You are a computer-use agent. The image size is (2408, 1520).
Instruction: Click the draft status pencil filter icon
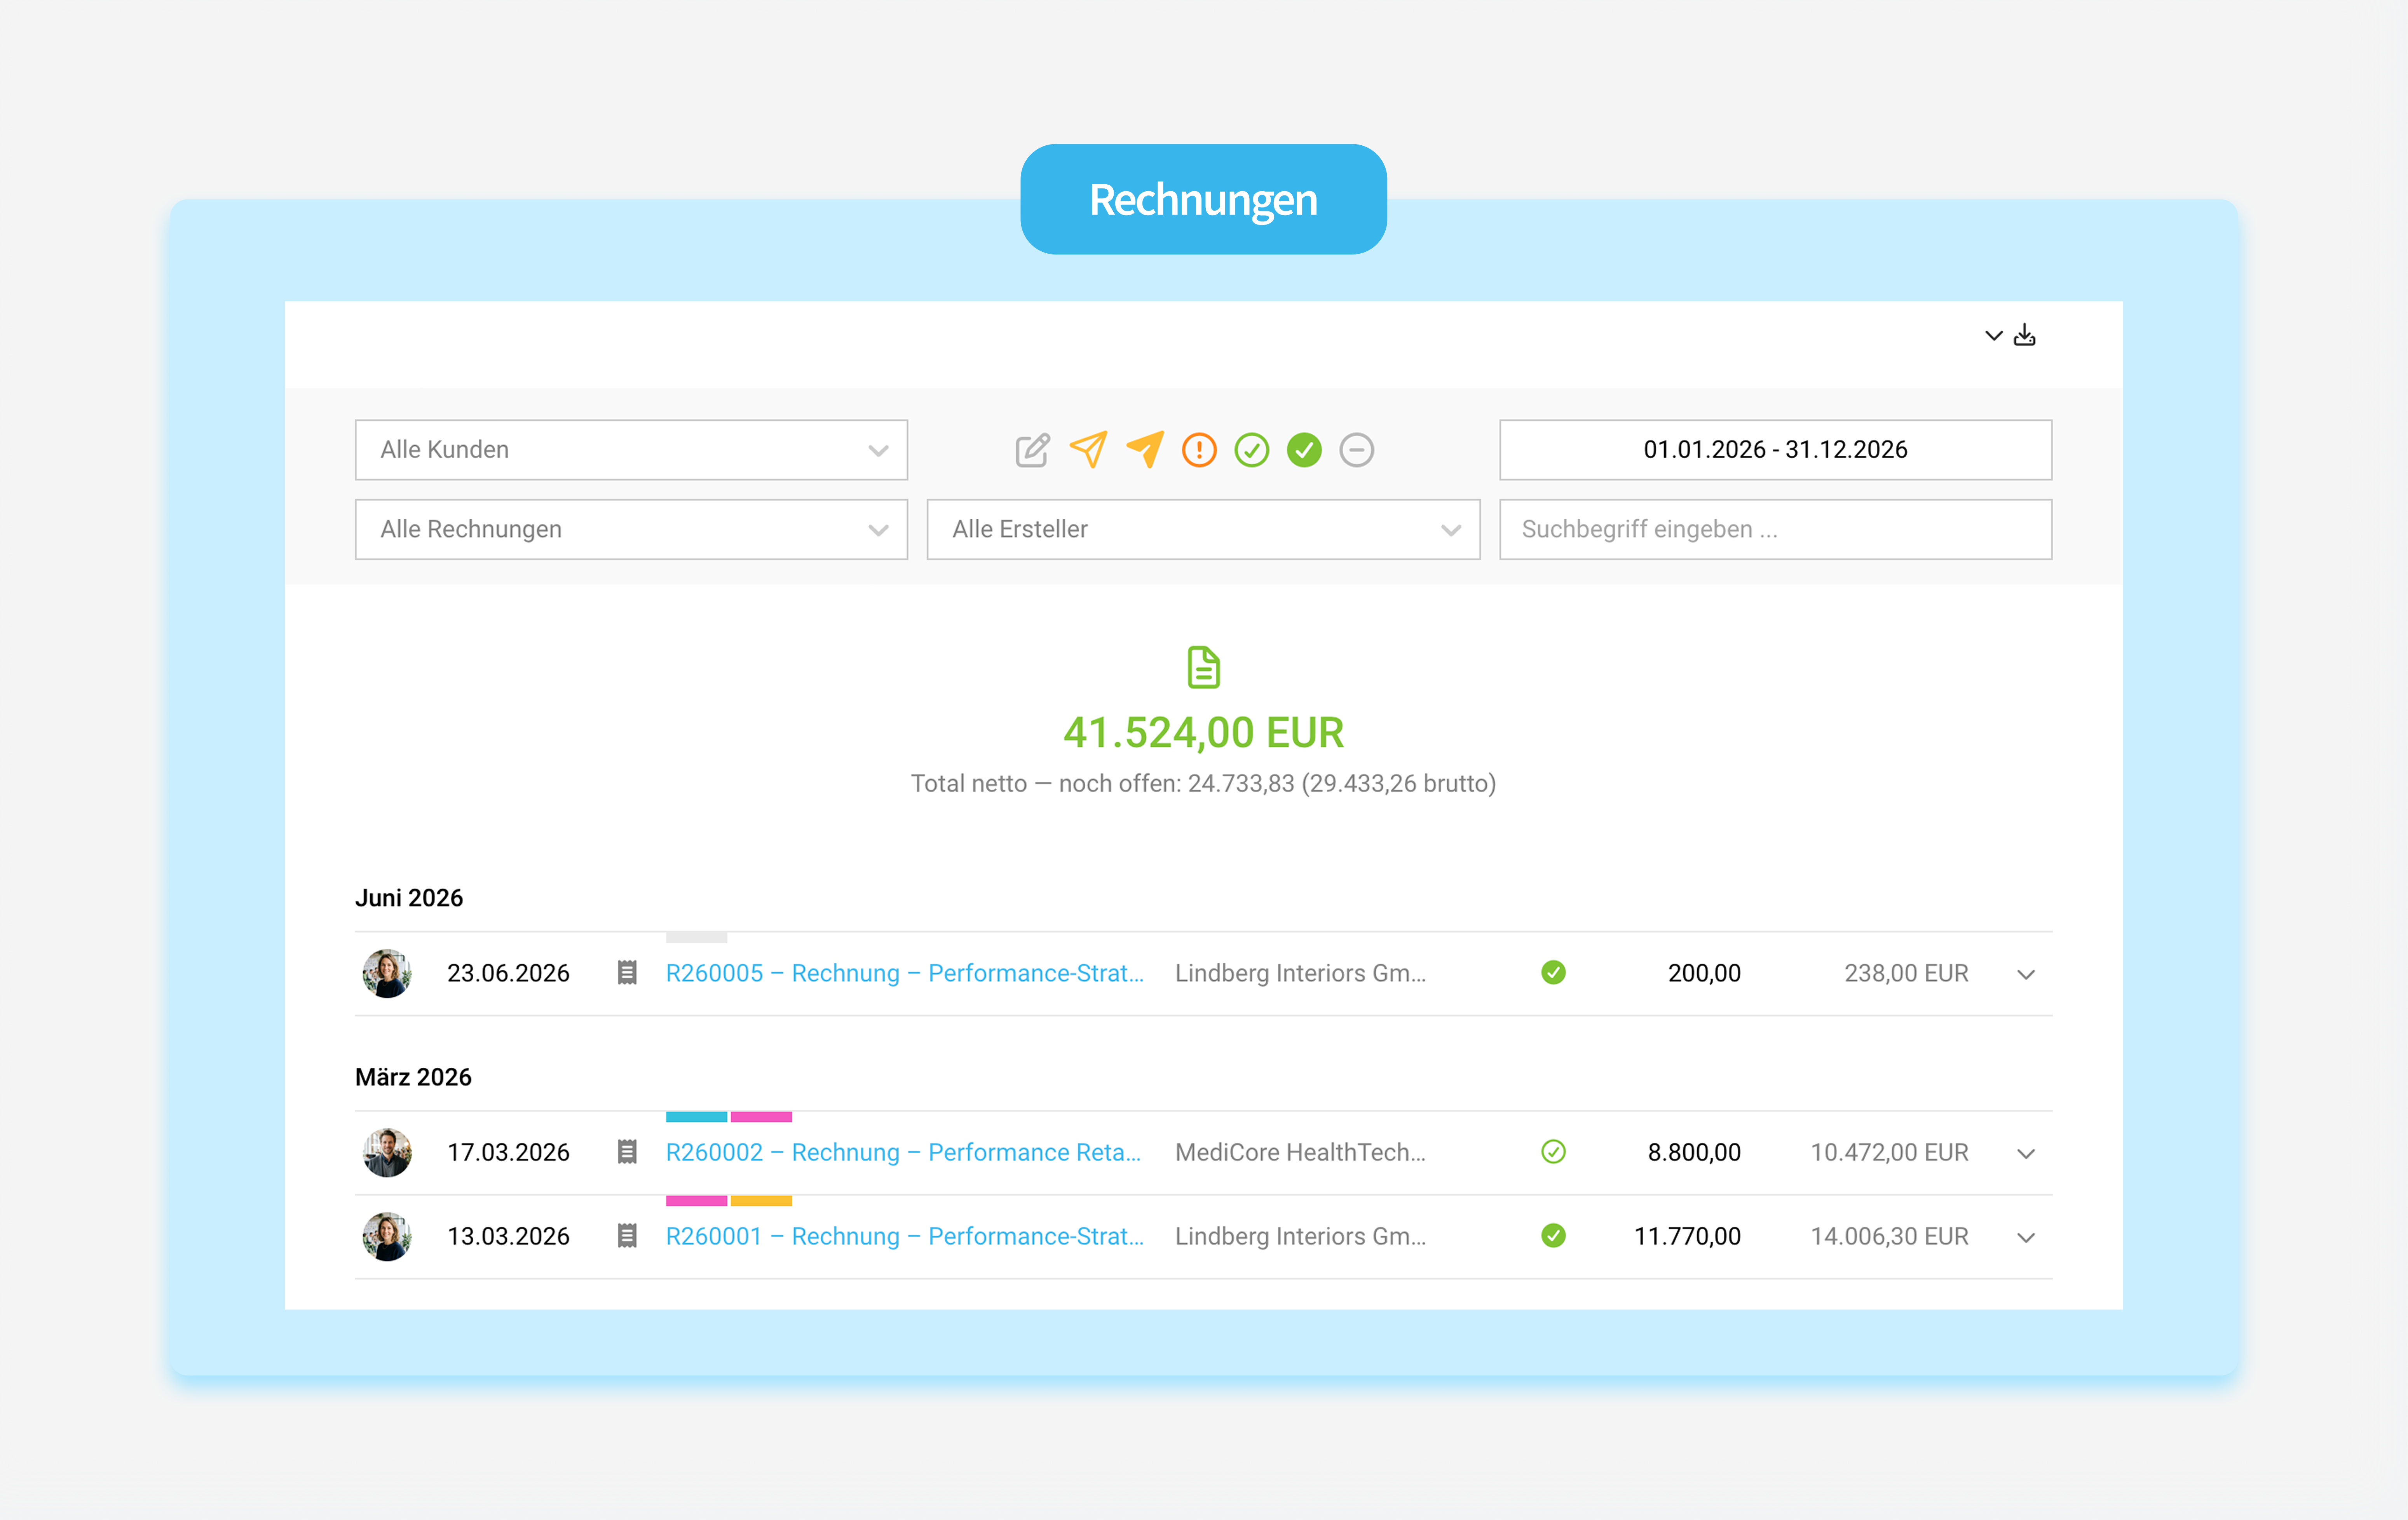[1032, 450]
